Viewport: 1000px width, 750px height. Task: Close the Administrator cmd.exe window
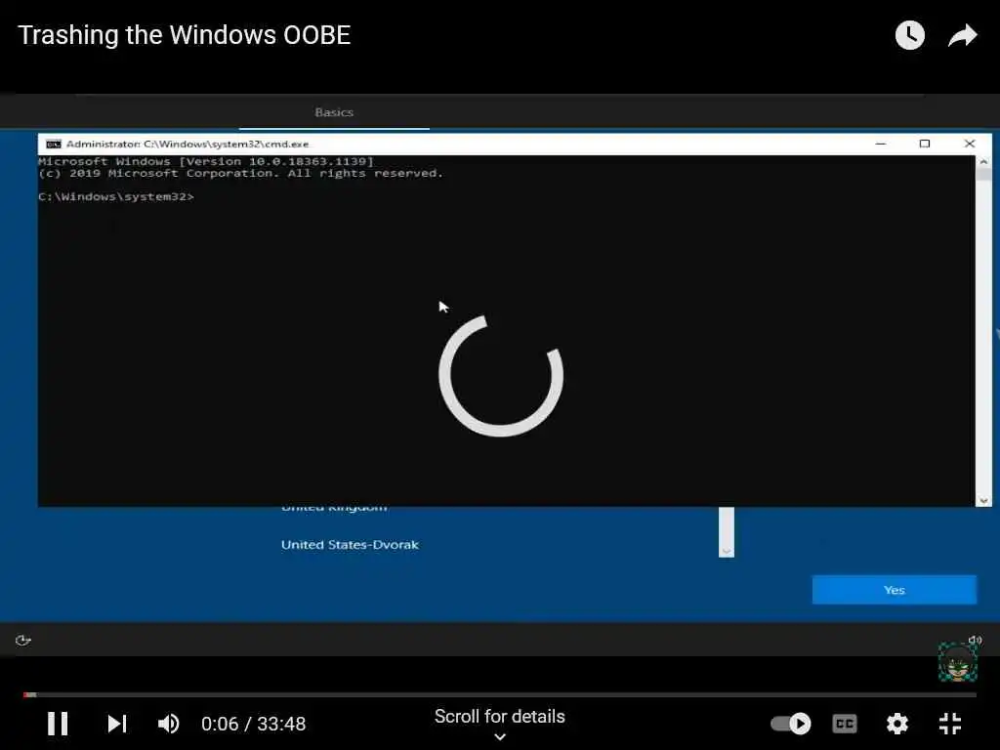[x=970, y=144]
